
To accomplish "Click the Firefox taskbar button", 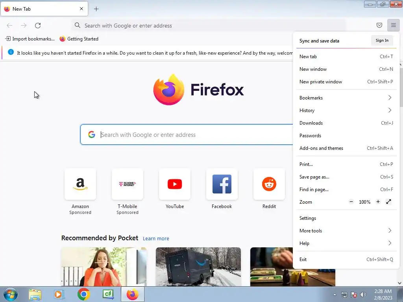I will click(x=133, y=294).
